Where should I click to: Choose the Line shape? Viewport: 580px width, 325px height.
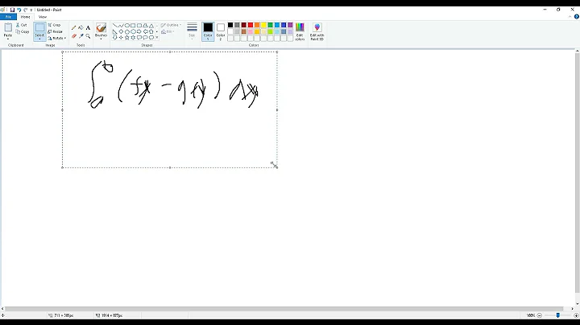pyautogui.click(x=115, y=26)
